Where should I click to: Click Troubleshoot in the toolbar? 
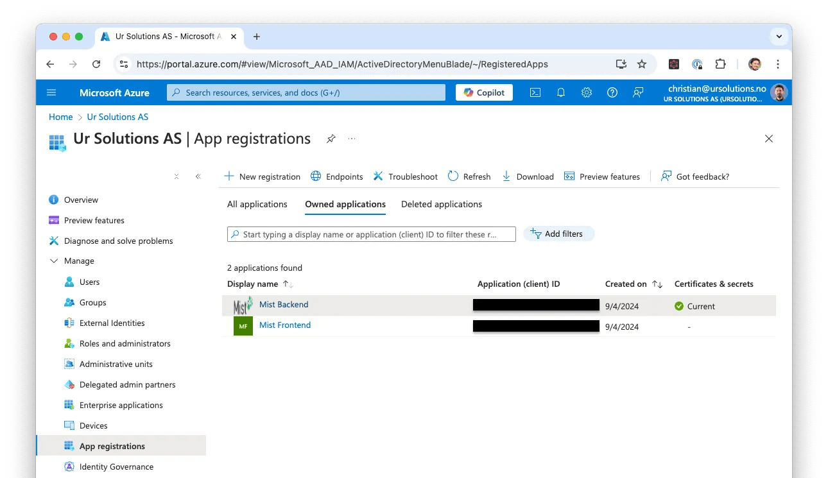point(405,176)
